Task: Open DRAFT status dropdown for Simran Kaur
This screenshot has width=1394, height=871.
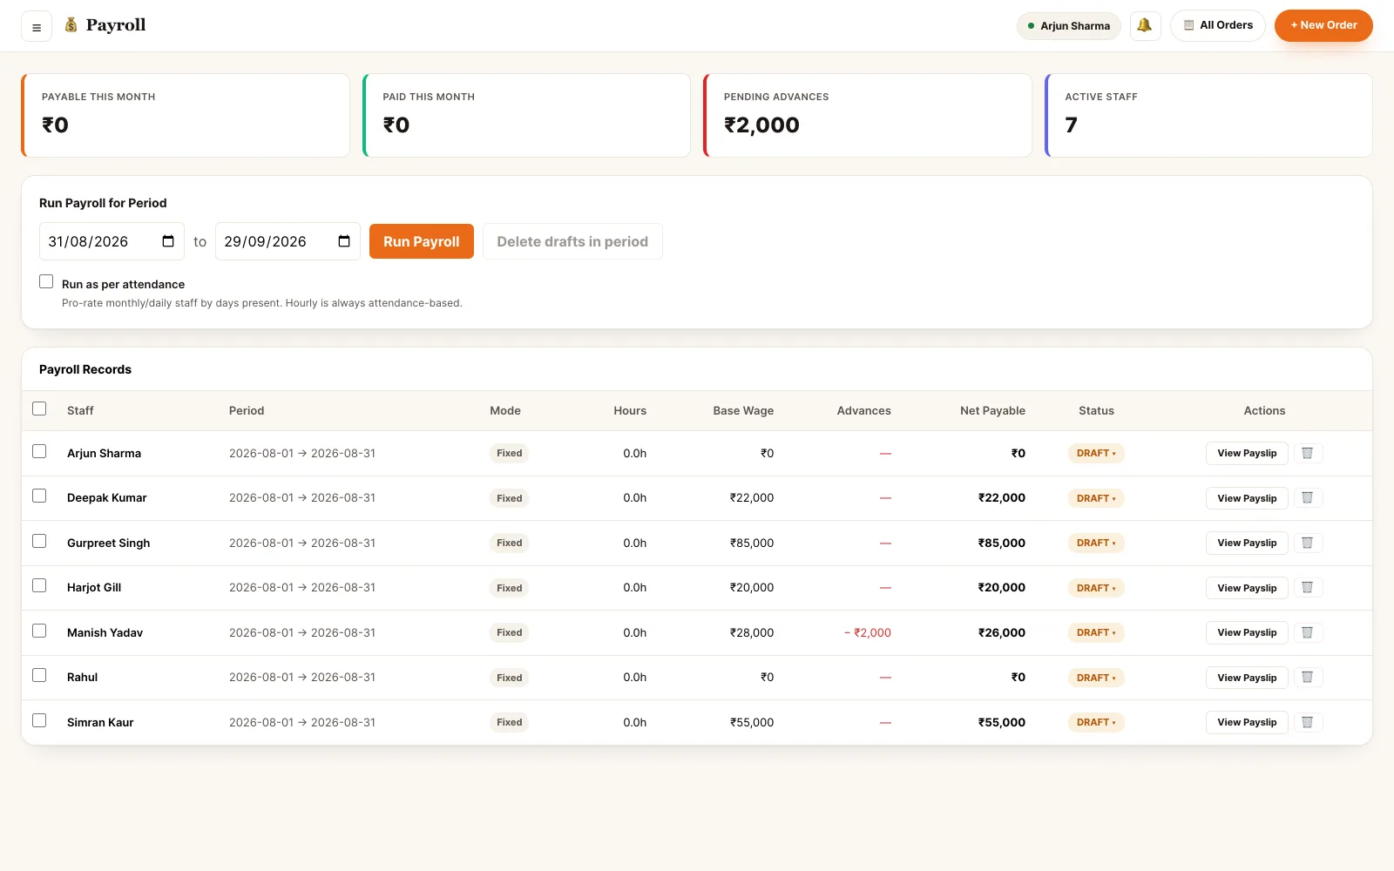Action: click(1096, 722)
